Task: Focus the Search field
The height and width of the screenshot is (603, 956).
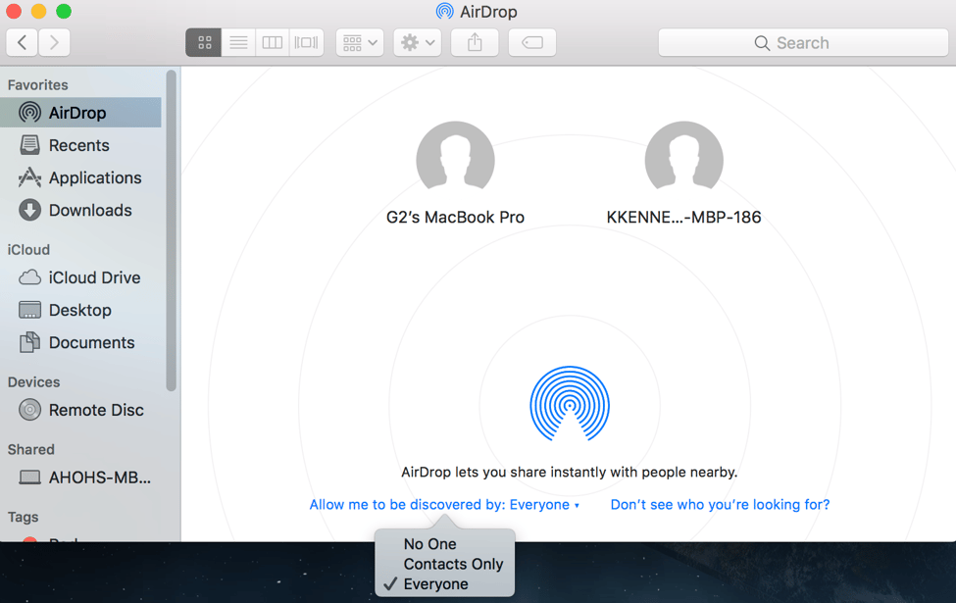Action: [x=803, y=43]
